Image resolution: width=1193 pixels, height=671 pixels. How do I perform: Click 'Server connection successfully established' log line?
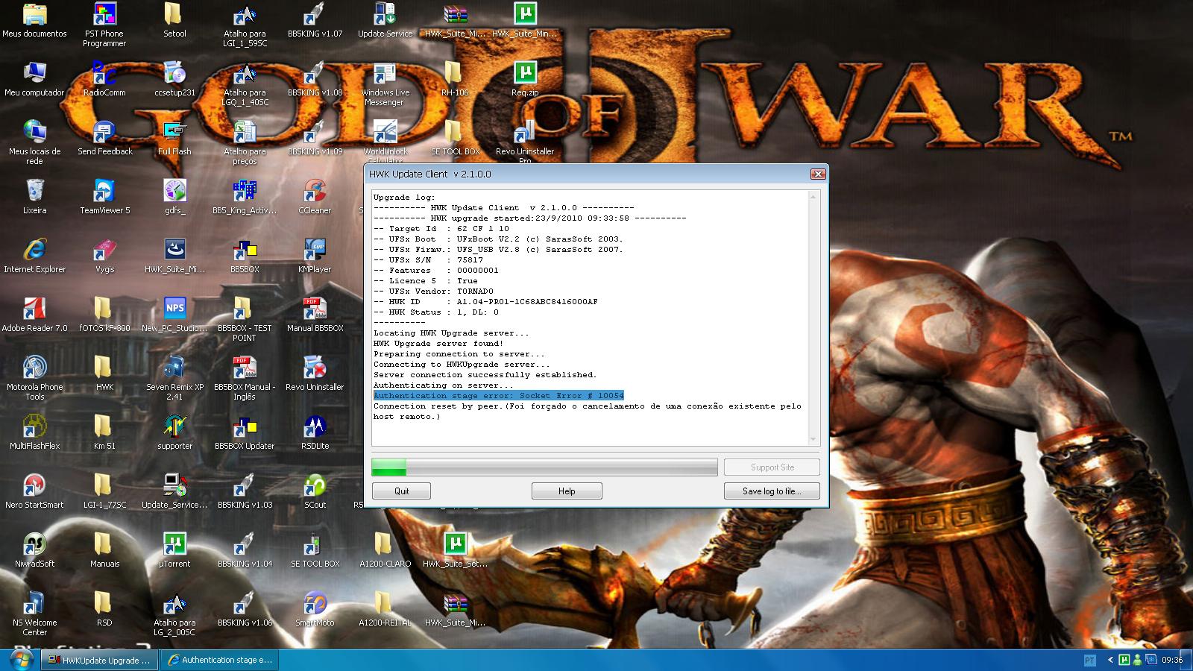click(485, 375)
